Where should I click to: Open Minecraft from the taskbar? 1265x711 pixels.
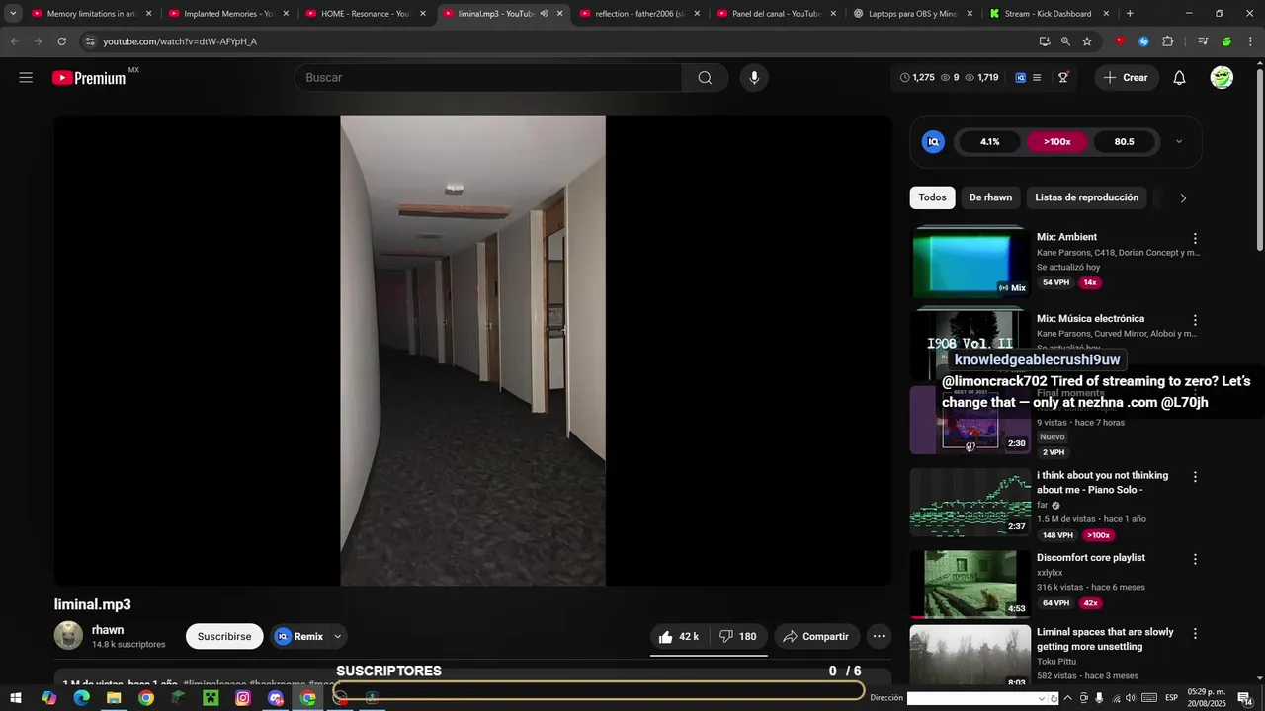(211, 698)
